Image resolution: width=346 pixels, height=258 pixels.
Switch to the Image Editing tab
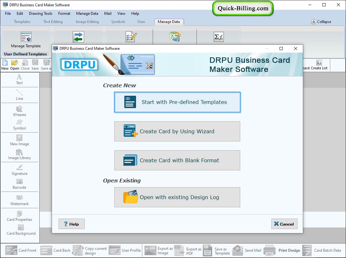coord(88,22)
